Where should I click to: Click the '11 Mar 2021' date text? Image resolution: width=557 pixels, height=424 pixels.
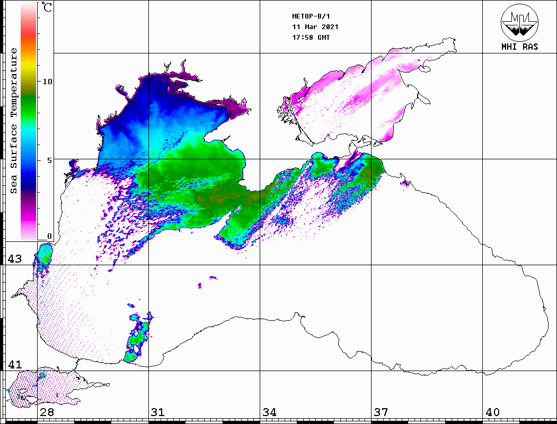click(315, 27)
